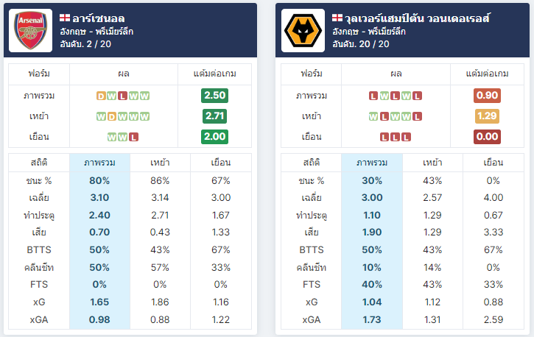This screenshot has width=534, height=337.
Task: Click Arsenal's อังกฤษ - พรีเมียร์ลีก league text
Action: tap(96, 32)
